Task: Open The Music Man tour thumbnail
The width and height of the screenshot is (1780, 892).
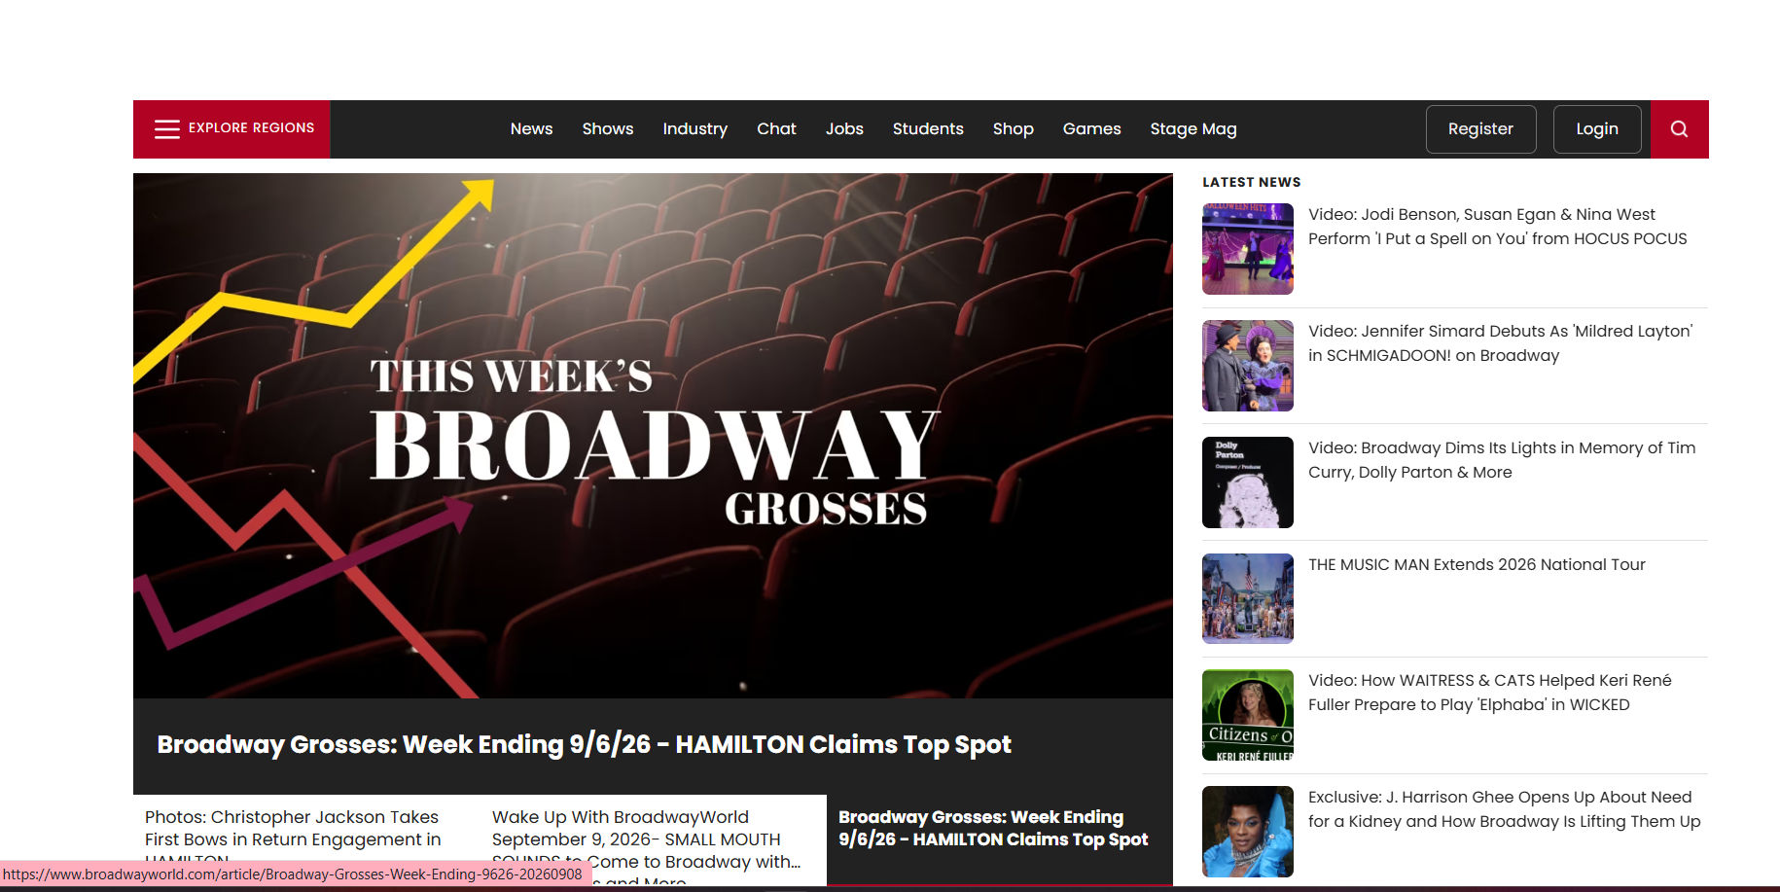Action: point(1248,598)
